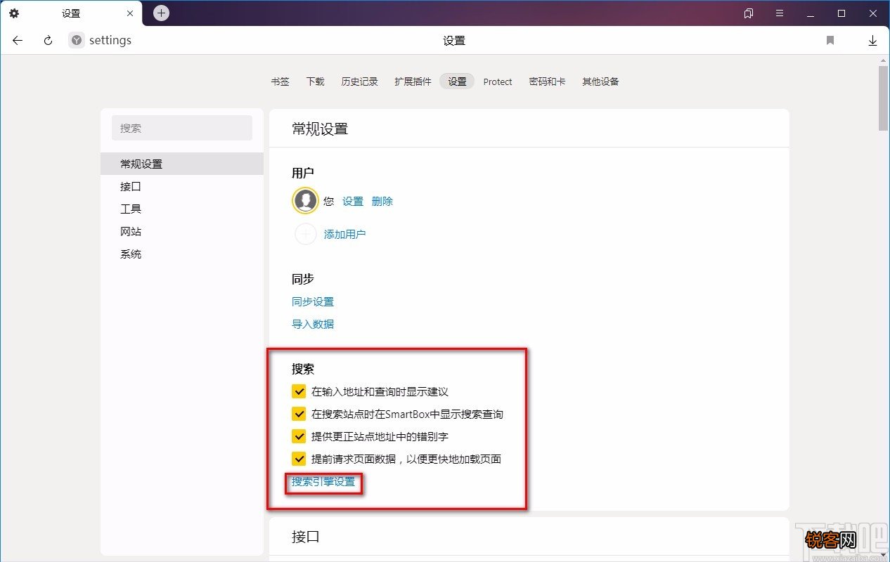This screenshot has height=562, width=890.
Task: Uncheck 在输入地址和查询时显示建议
Action: 299,391
